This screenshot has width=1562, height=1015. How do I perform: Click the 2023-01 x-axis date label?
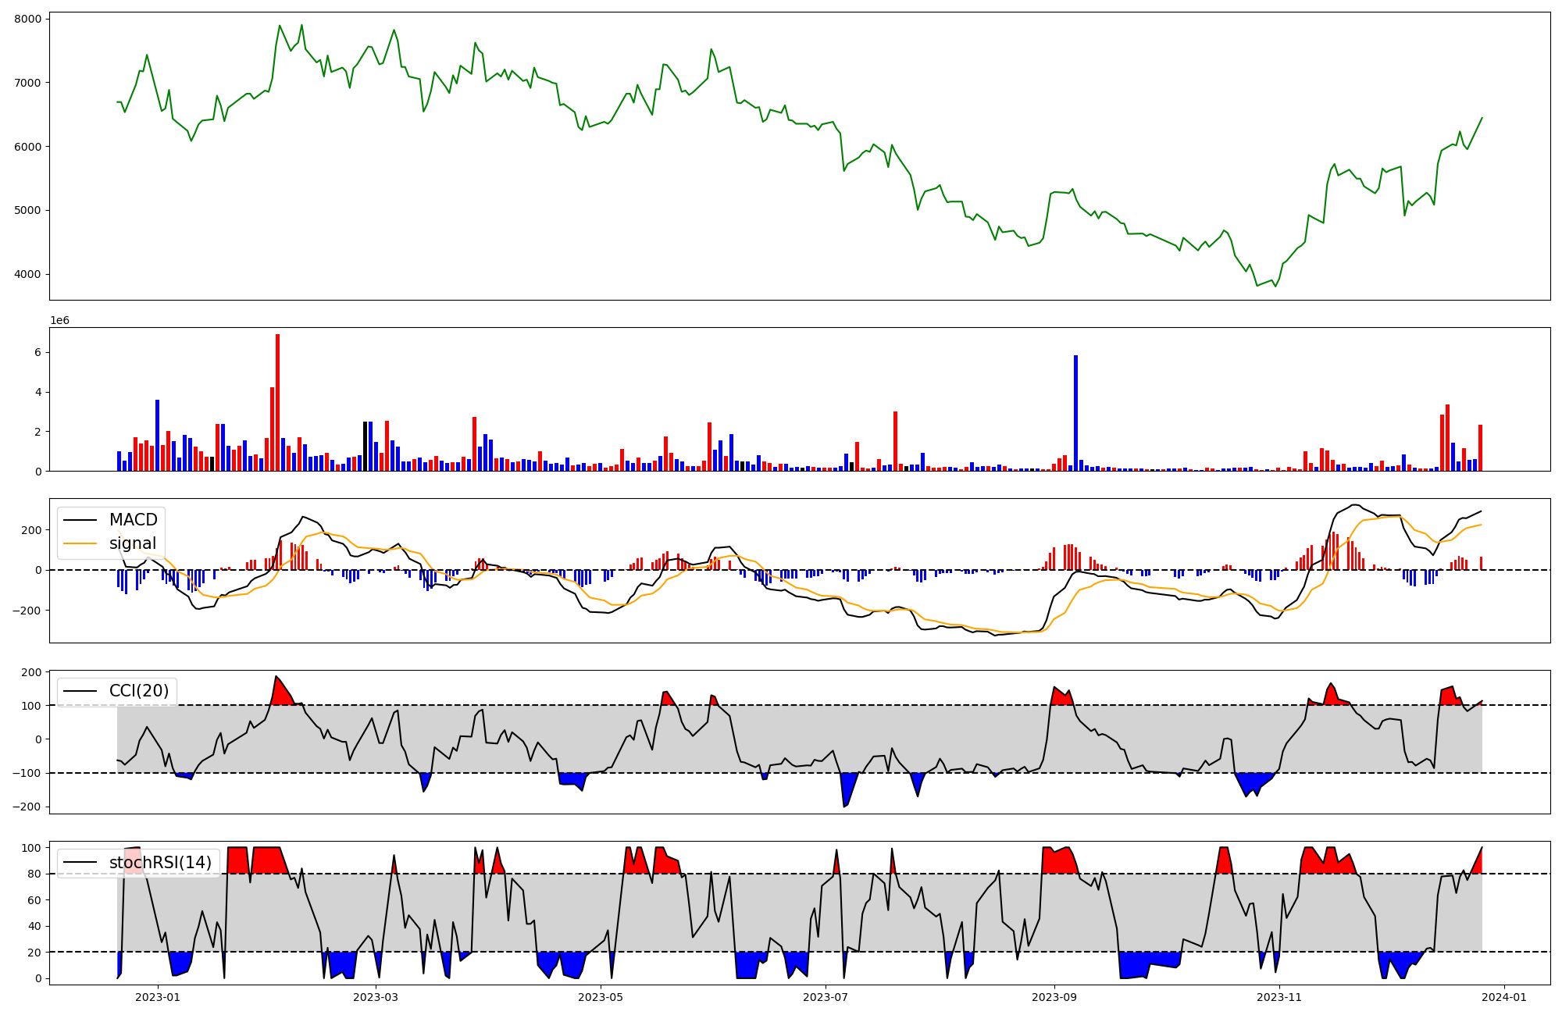point(158,997)
